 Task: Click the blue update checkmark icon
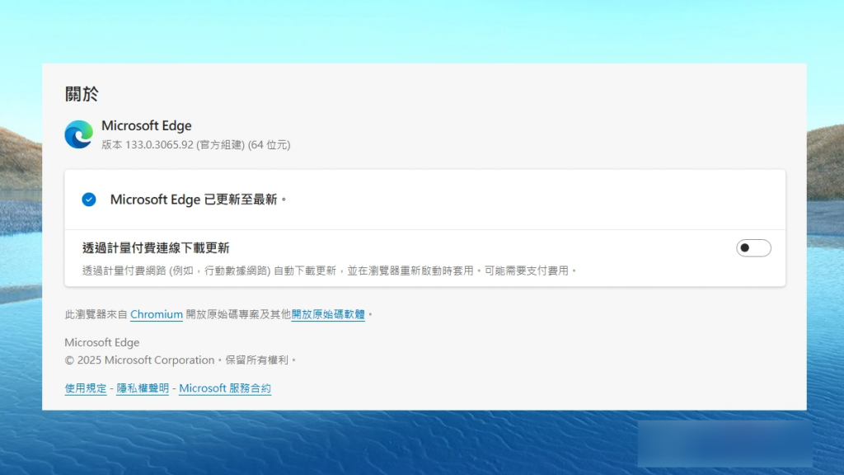(x=89, y=200)
